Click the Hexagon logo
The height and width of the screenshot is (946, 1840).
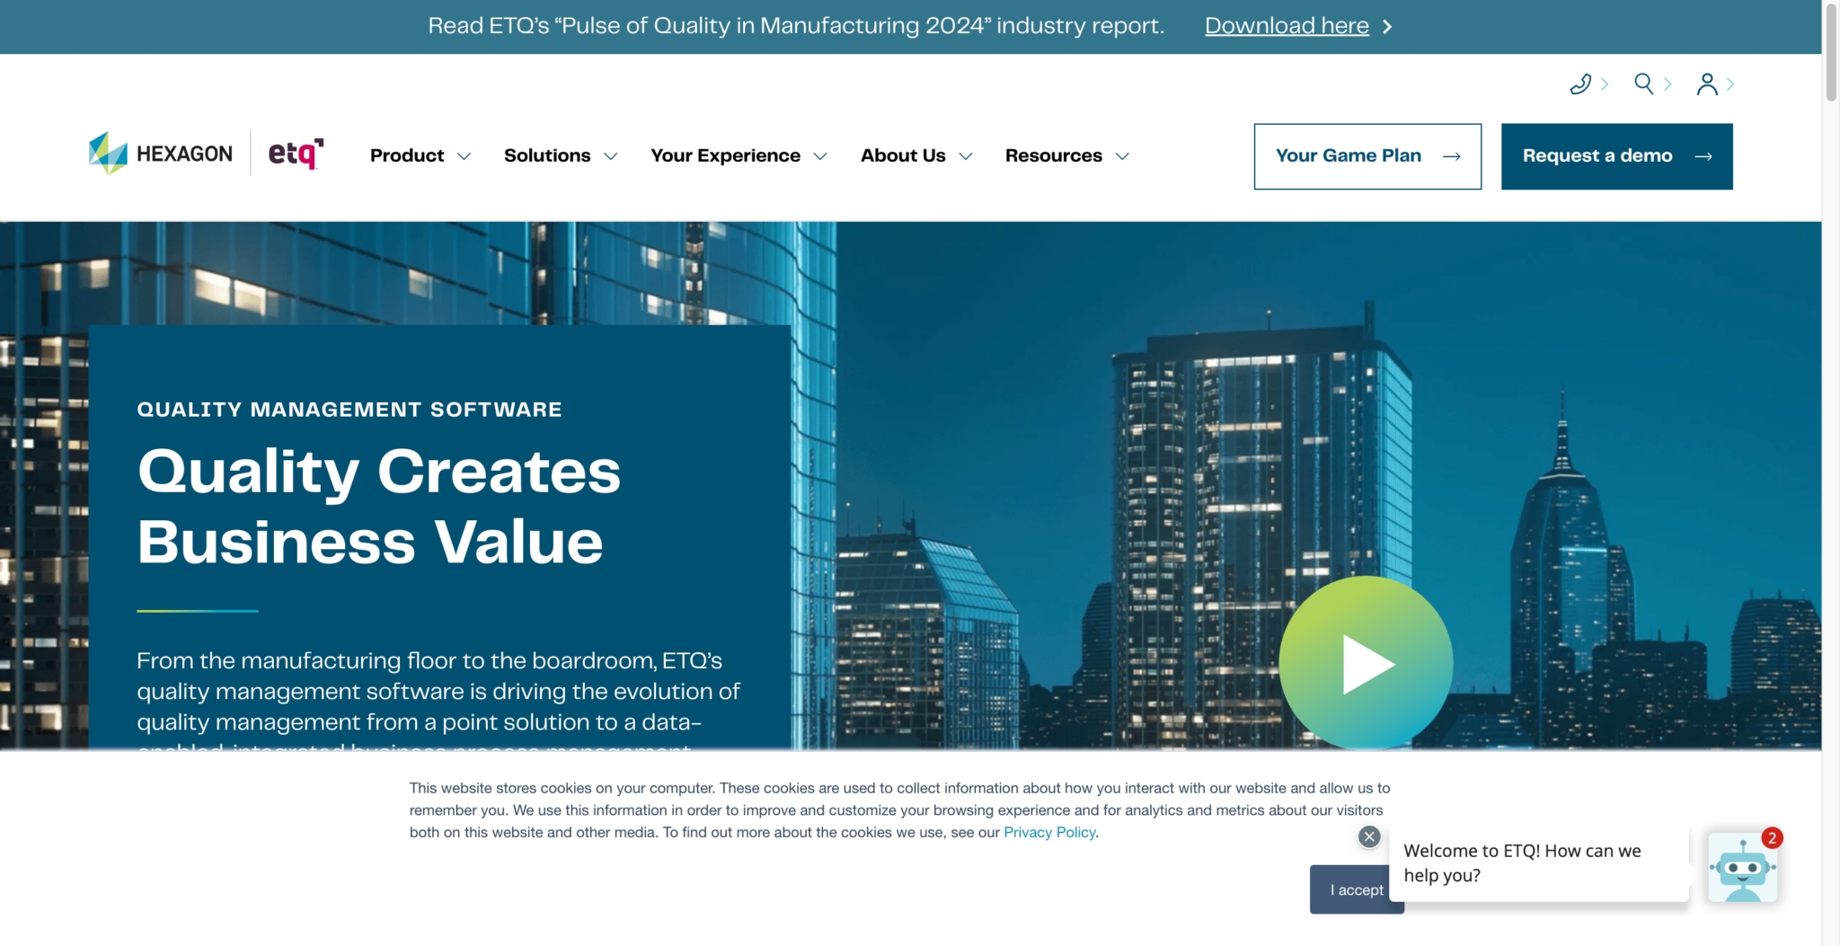click(x=161, y=154)
